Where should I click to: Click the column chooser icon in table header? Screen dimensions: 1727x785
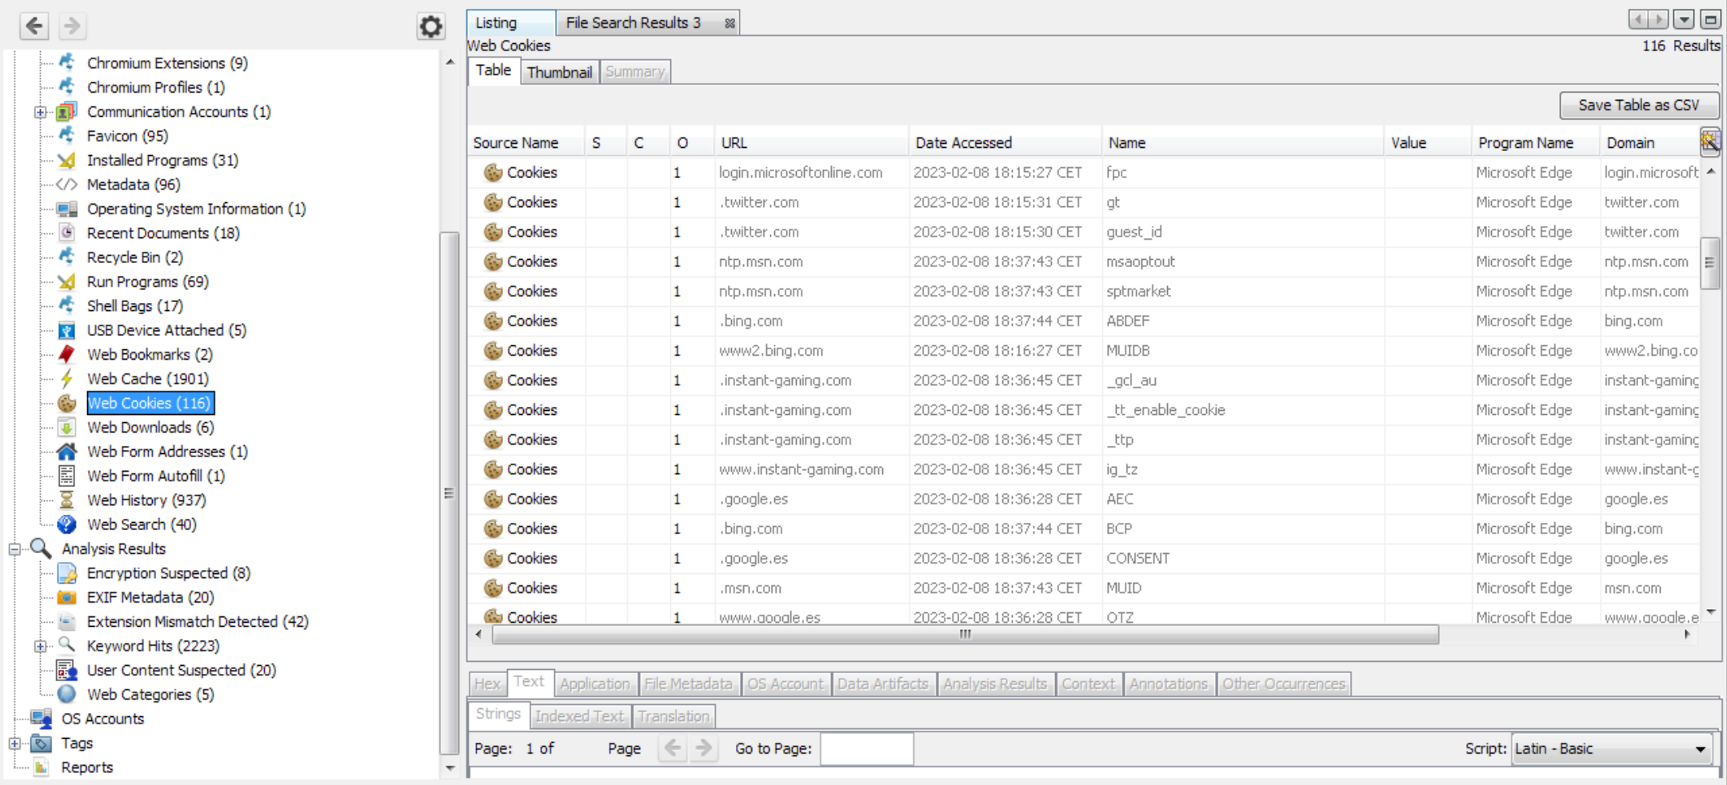[1709, 142]
